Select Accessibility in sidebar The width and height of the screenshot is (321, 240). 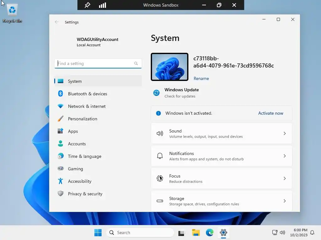98,181
